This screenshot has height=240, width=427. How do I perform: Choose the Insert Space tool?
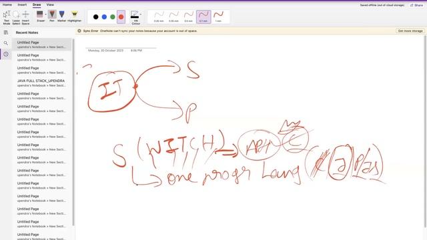[x=25, y=17]
